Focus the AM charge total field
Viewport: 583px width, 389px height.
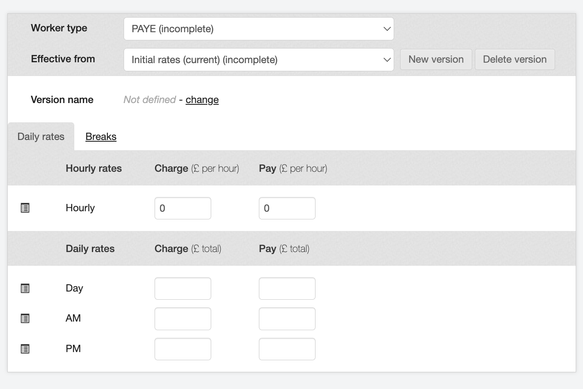click(x=182, y=319)
